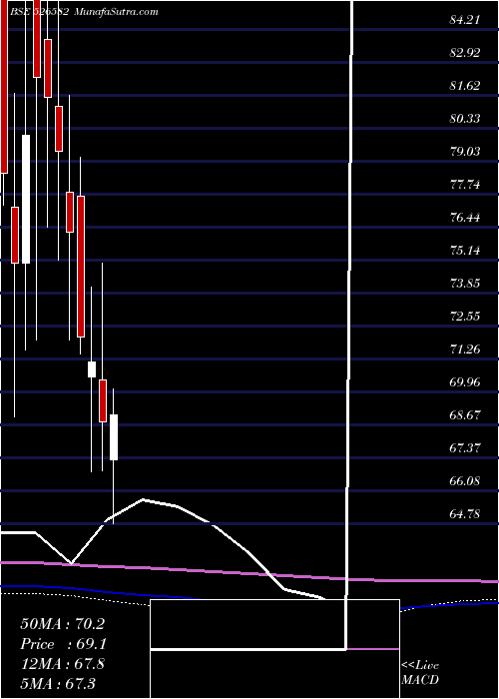Click the 77.74 price axis label
Screen dimensions: 499x699
click(465, 185)
